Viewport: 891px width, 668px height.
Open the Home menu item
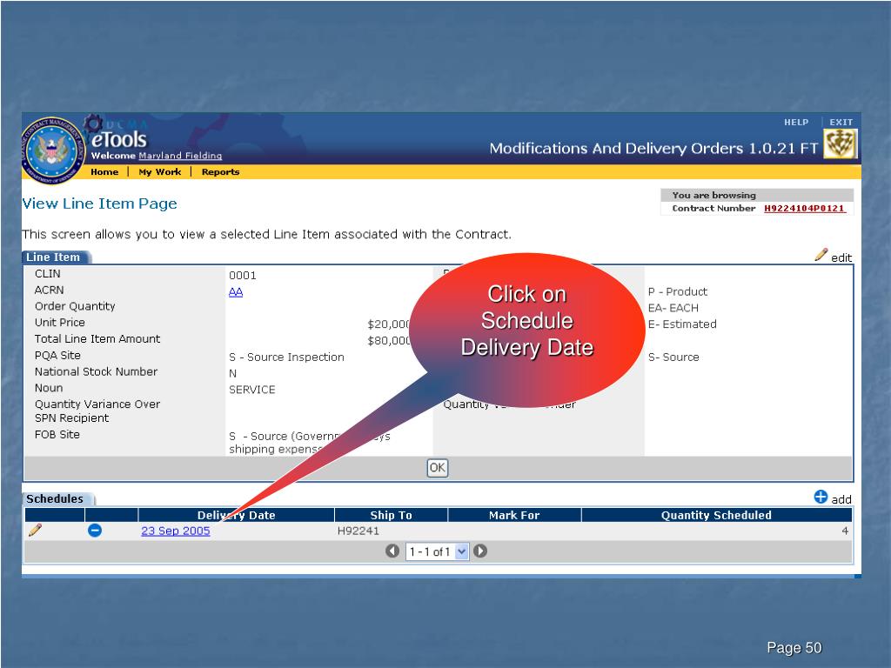[x=104, y=172]
